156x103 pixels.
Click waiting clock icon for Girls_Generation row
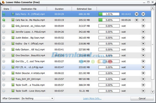coord(4,26)
